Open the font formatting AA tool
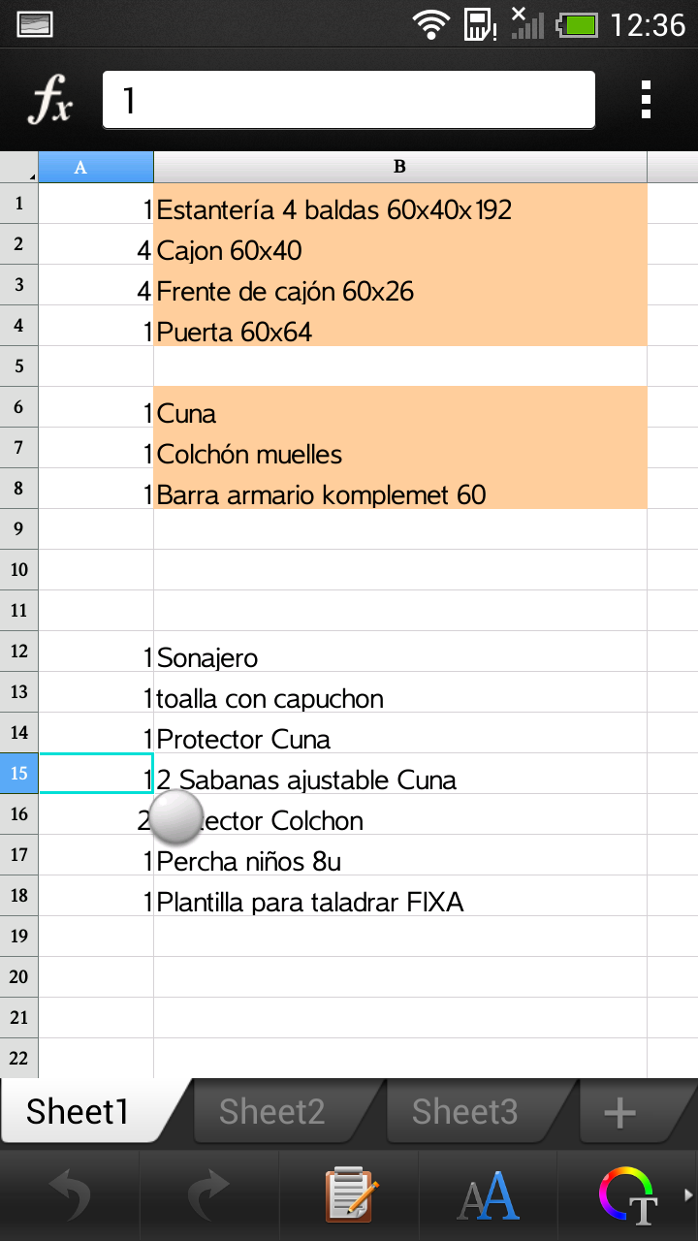Viewport: 698px width, 1241px height. click(x=488, y=1194)
